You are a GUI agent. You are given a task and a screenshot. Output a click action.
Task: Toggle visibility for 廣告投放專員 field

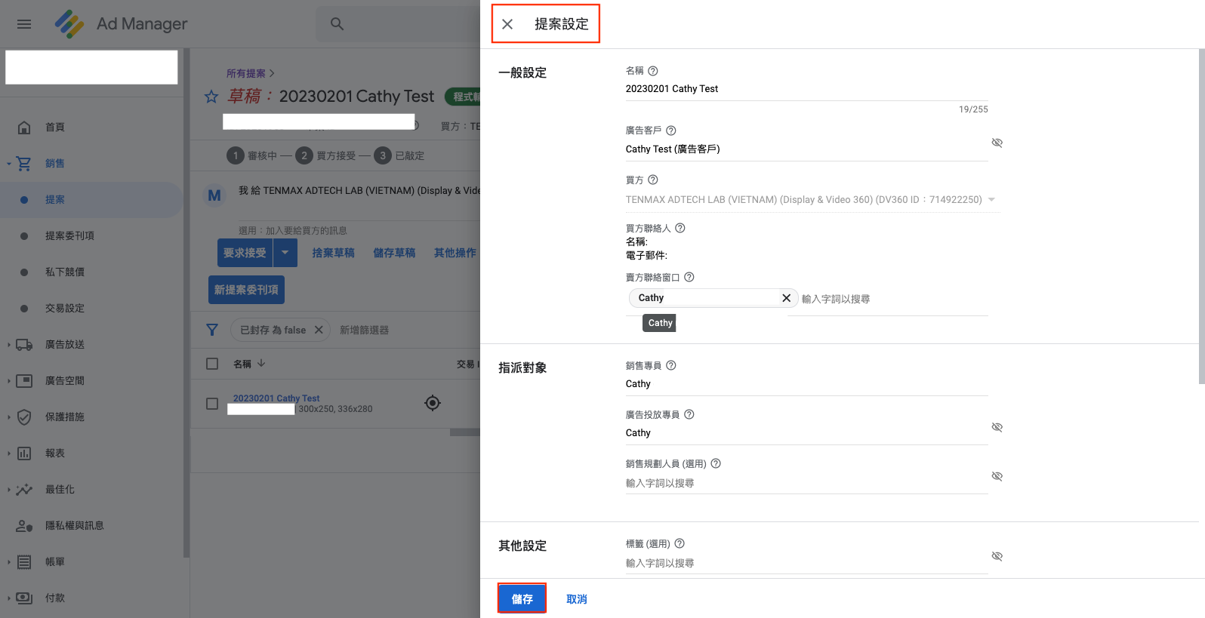point(997,427)
